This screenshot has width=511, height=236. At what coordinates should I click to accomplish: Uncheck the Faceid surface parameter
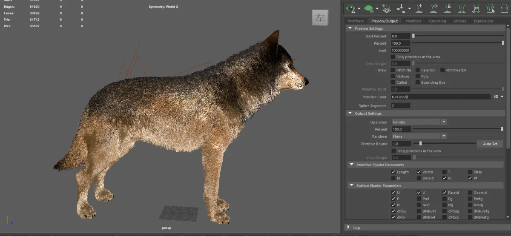click(x=445, y=193)
